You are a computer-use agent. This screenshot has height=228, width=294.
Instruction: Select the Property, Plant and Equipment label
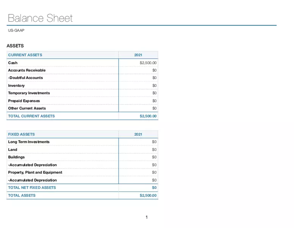(x=35, y=172)
